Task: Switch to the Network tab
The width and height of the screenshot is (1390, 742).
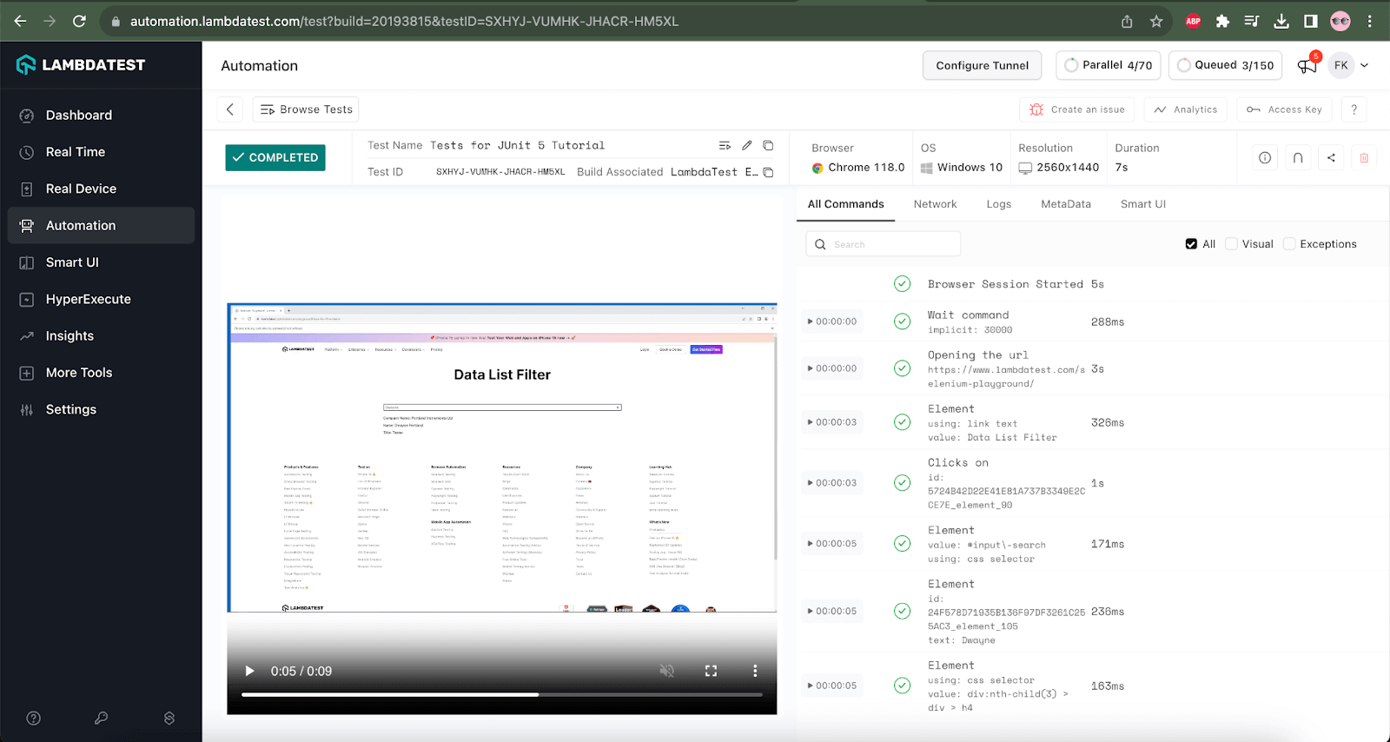Action: coord(935,204)
